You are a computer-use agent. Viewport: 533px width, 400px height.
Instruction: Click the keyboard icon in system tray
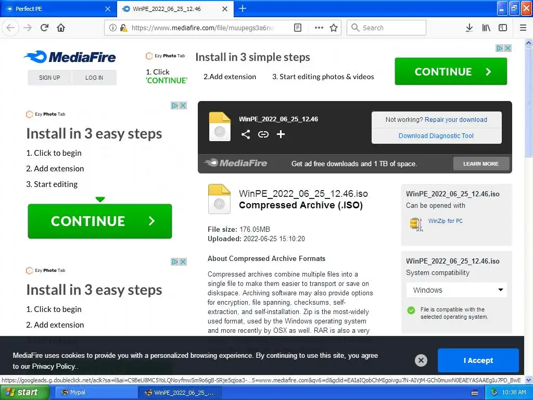pos(475,393)
